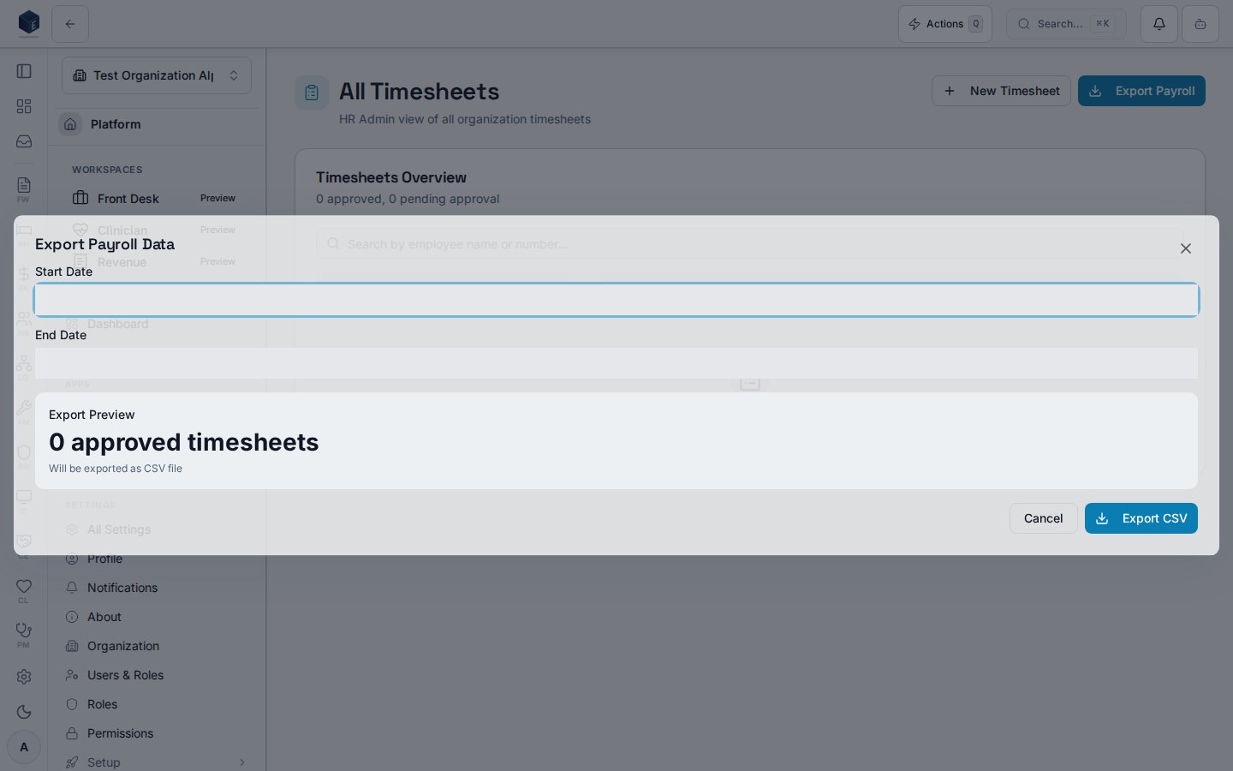Open the Test Organization switcher dropdown
The image size is (1233, 771).
[x=157, y=75]
